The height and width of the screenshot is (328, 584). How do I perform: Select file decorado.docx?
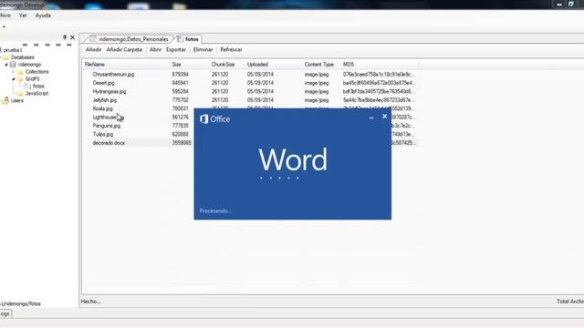[109, 143]
